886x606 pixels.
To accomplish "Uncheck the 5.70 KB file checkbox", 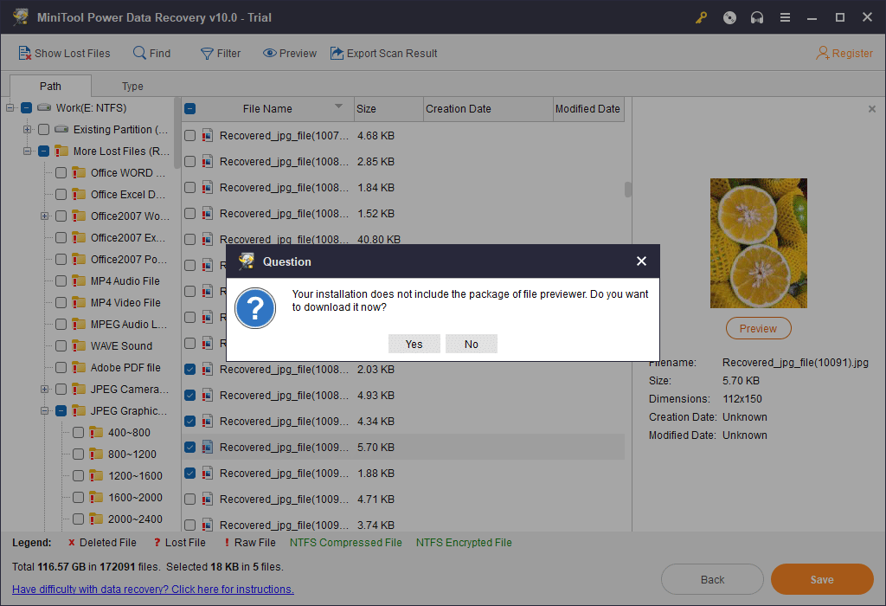I will [x=189, y=448].
